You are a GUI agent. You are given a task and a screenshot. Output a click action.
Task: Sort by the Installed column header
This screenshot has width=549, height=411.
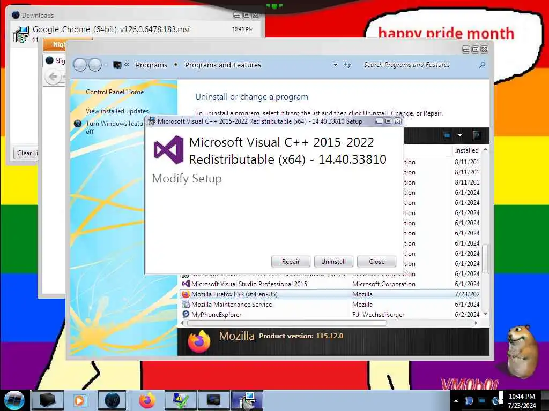[x=466, y=150]
